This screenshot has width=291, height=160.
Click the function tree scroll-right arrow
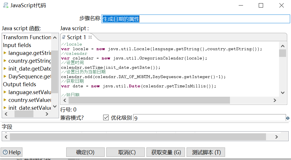pos(47,114)
